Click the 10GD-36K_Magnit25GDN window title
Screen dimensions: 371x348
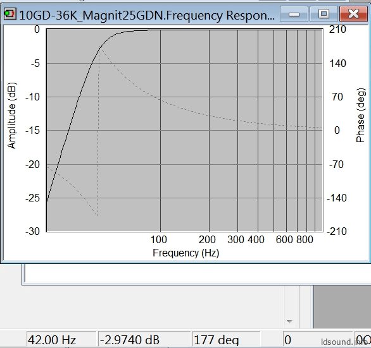coord(147,15)
